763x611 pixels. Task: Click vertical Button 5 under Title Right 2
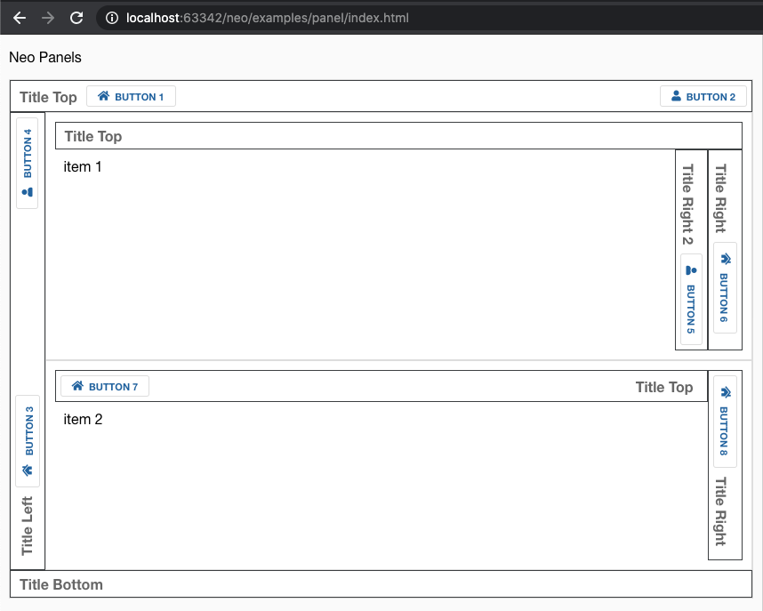click(691, 300)
